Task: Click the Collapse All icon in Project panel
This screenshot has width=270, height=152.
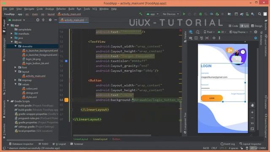Action: [43, 20]
